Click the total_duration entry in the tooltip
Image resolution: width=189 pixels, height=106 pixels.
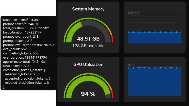[26, 28]
